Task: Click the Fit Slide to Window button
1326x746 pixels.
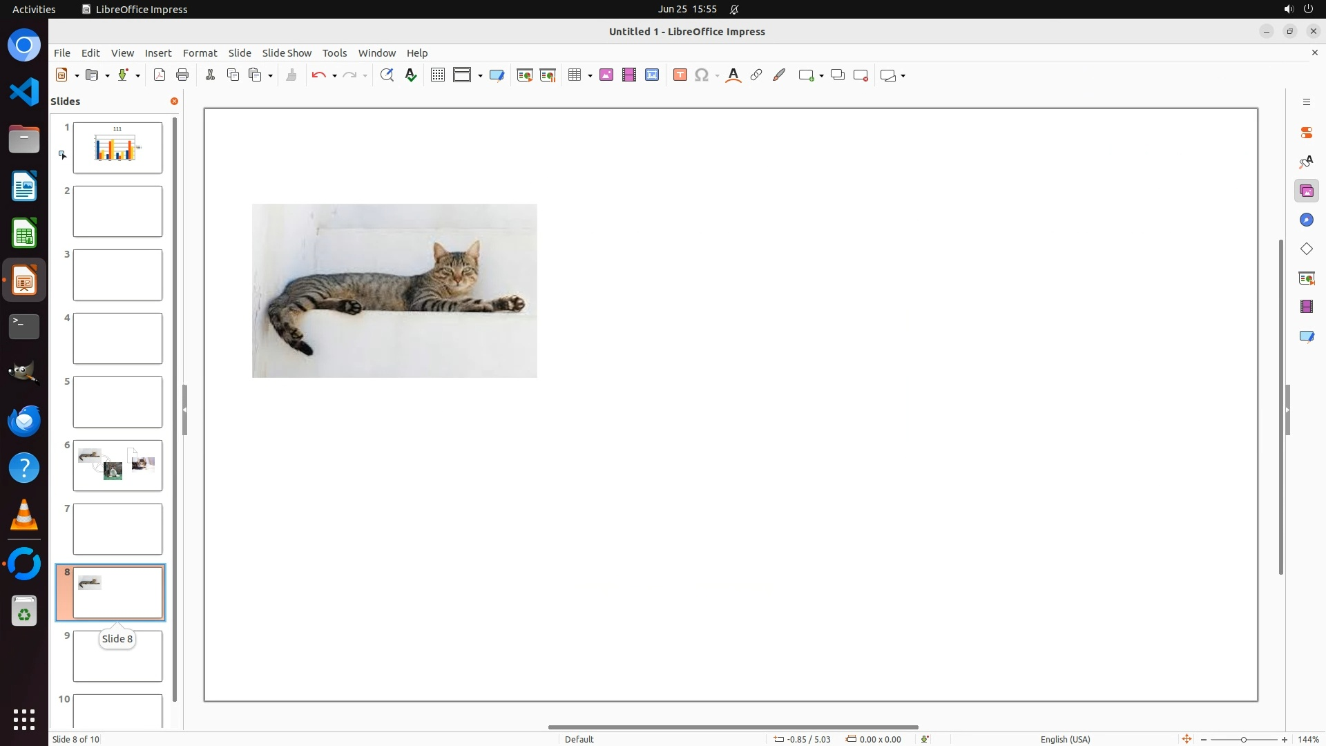Action: [1186, 739]
